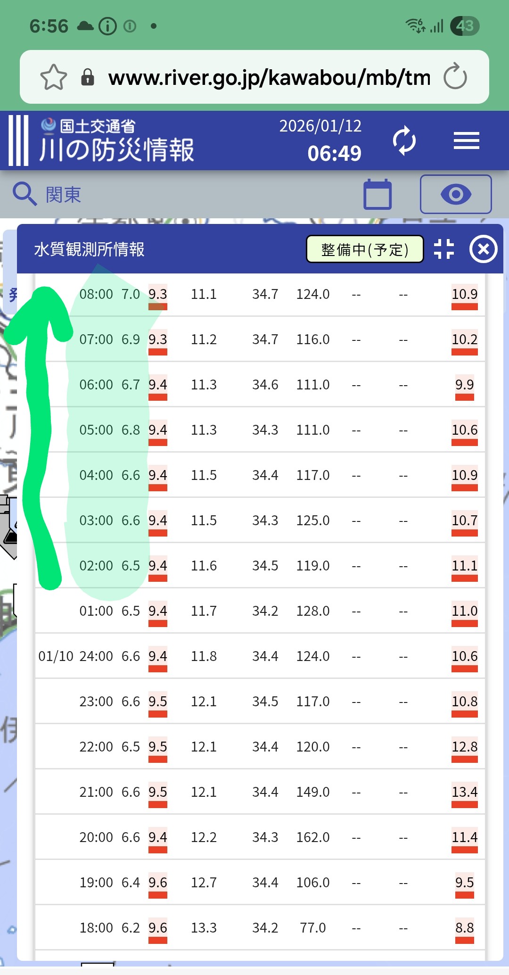Tap the website URL address field
509x975 pixels.
269,77
